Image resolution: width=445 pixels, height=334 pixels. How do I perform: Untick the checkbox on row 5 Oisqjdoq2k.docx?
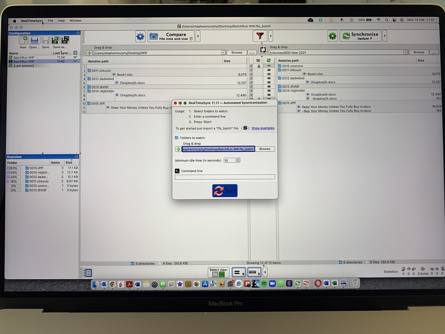coord(251,82)
